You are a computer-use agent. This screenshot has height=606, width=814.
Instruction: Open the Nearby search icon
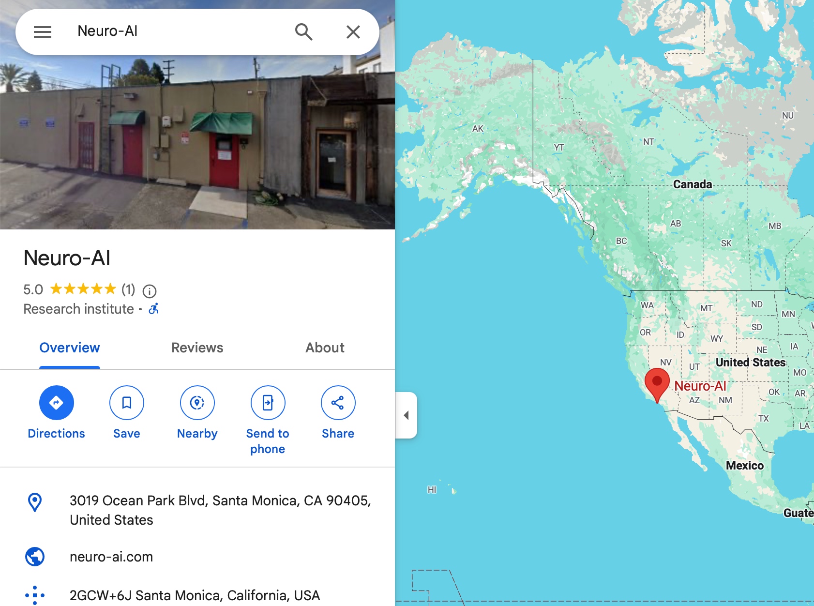pos(197,403)
